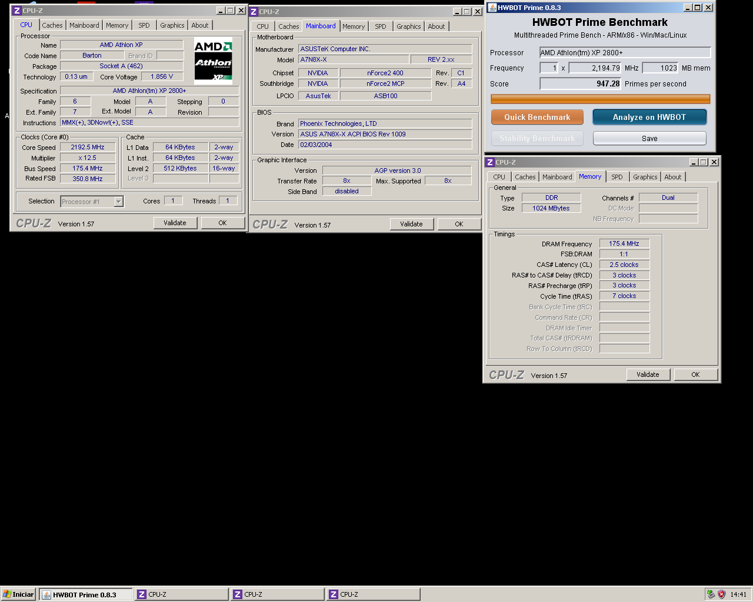Open the Mainboard tab in the CPU window
753x602 pixels.
[84, 25]
